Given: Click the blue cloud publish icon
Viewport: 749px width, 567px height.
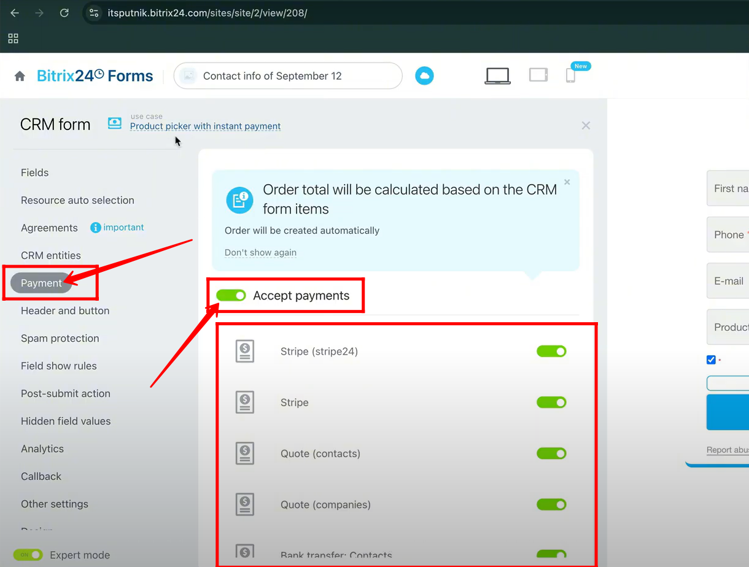Looking at the screenshot, I should [x=424, y=76].
